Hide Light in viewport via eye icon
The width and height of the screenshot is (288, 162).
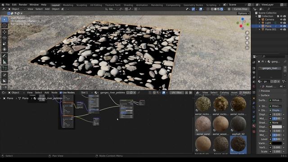pos(281,23)
